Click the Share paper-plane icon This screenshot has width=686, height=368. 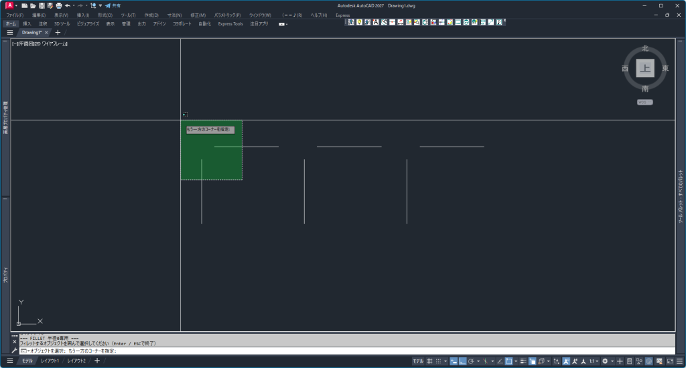(108, 5)
